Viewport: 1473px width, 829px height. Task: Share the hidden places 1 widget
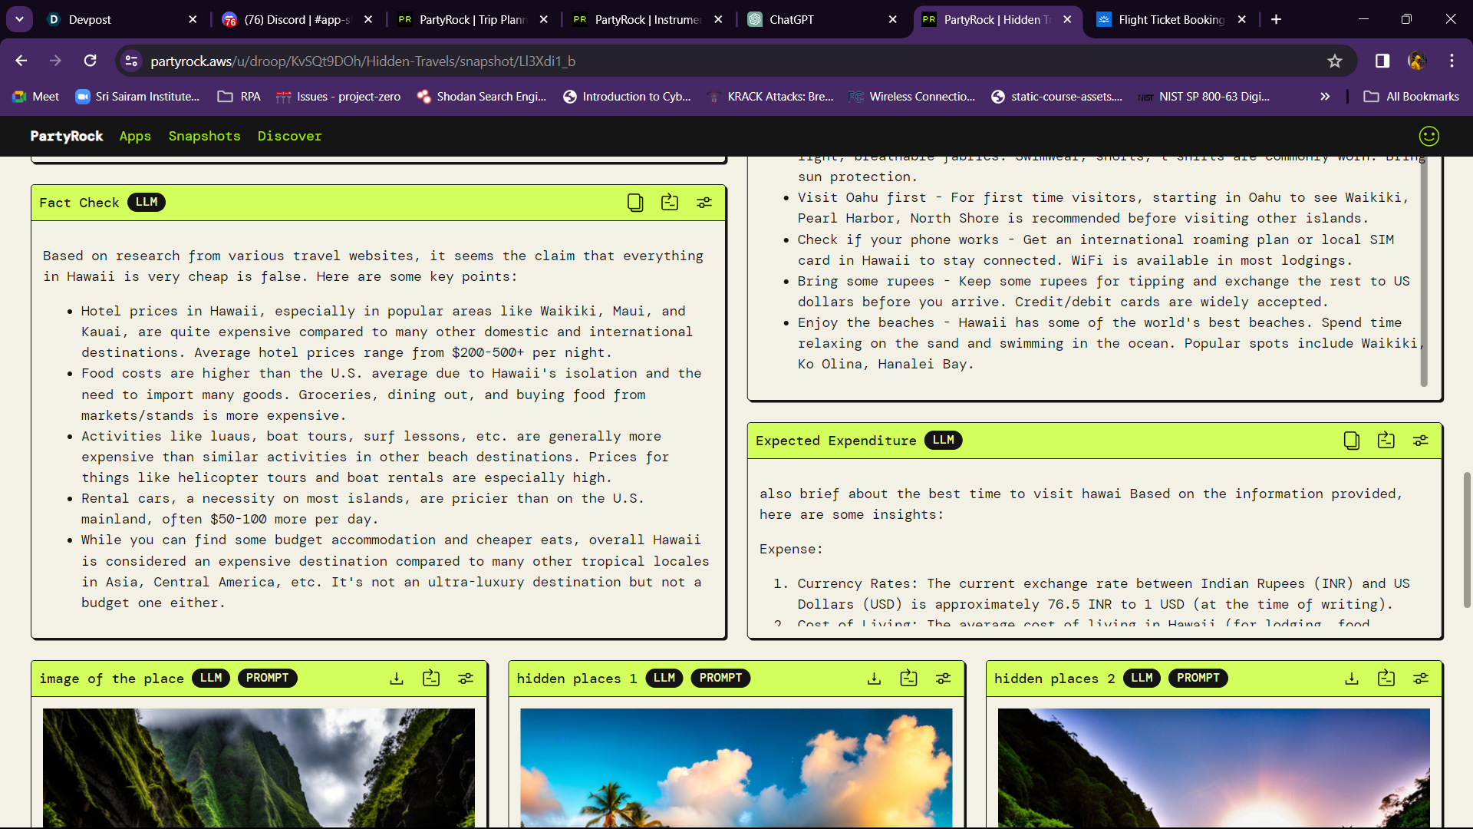pyautogui.click(x=908, y=679)
